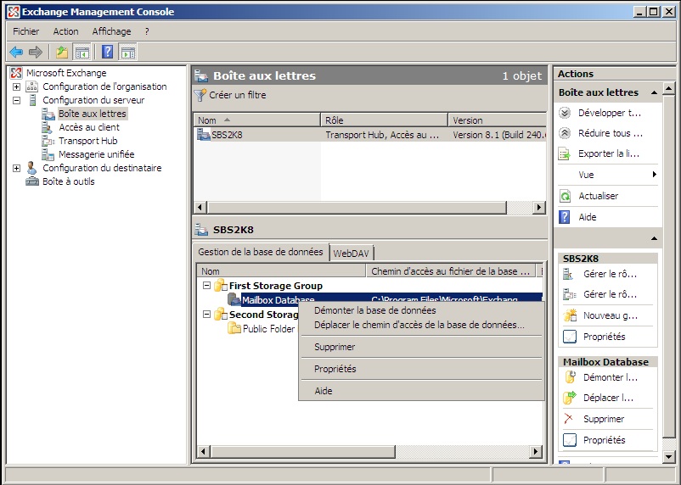
Task: Switch to the WebDAV tab
Action: [x=351, y=254]
